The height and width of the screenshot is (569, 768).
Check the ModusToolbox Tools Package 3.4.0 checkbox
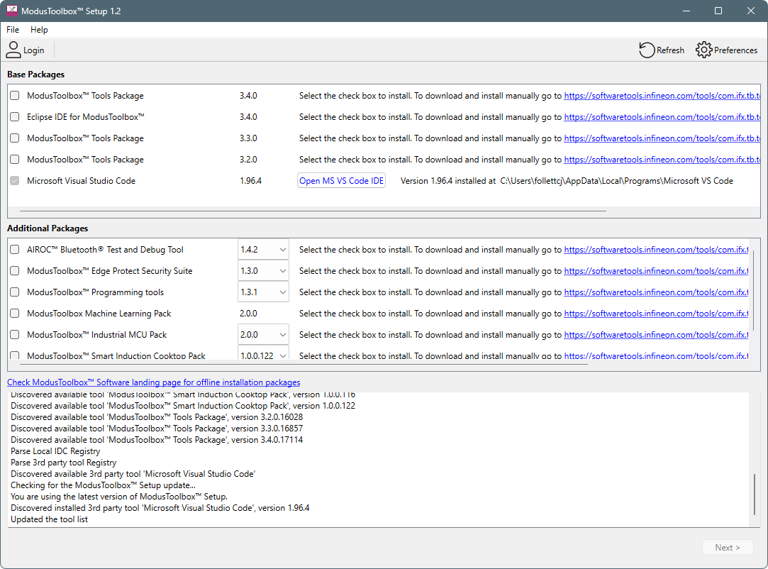coord(14,95)
